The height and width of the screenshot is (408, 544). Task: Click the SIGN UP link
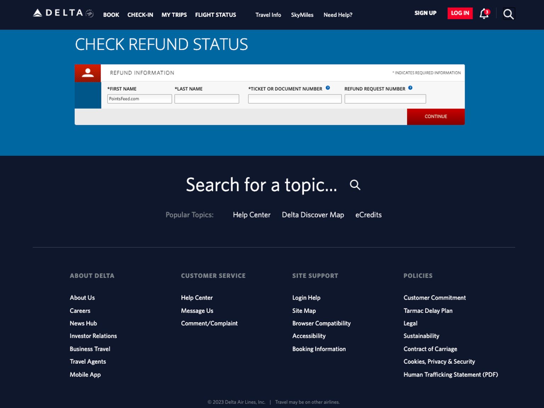[x=425, y=13]
